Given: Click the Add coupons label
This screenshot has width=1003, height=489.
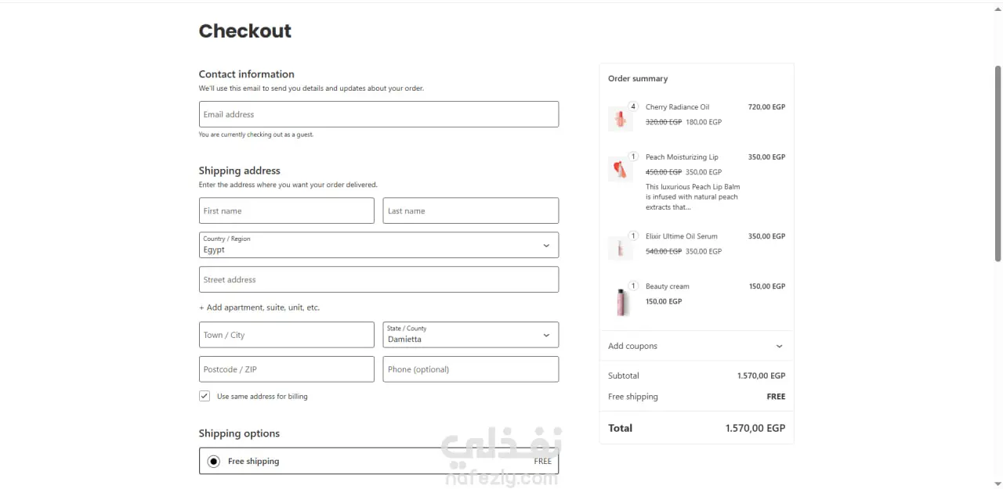Looking at the screenshot, I should [x=632, y=346].
